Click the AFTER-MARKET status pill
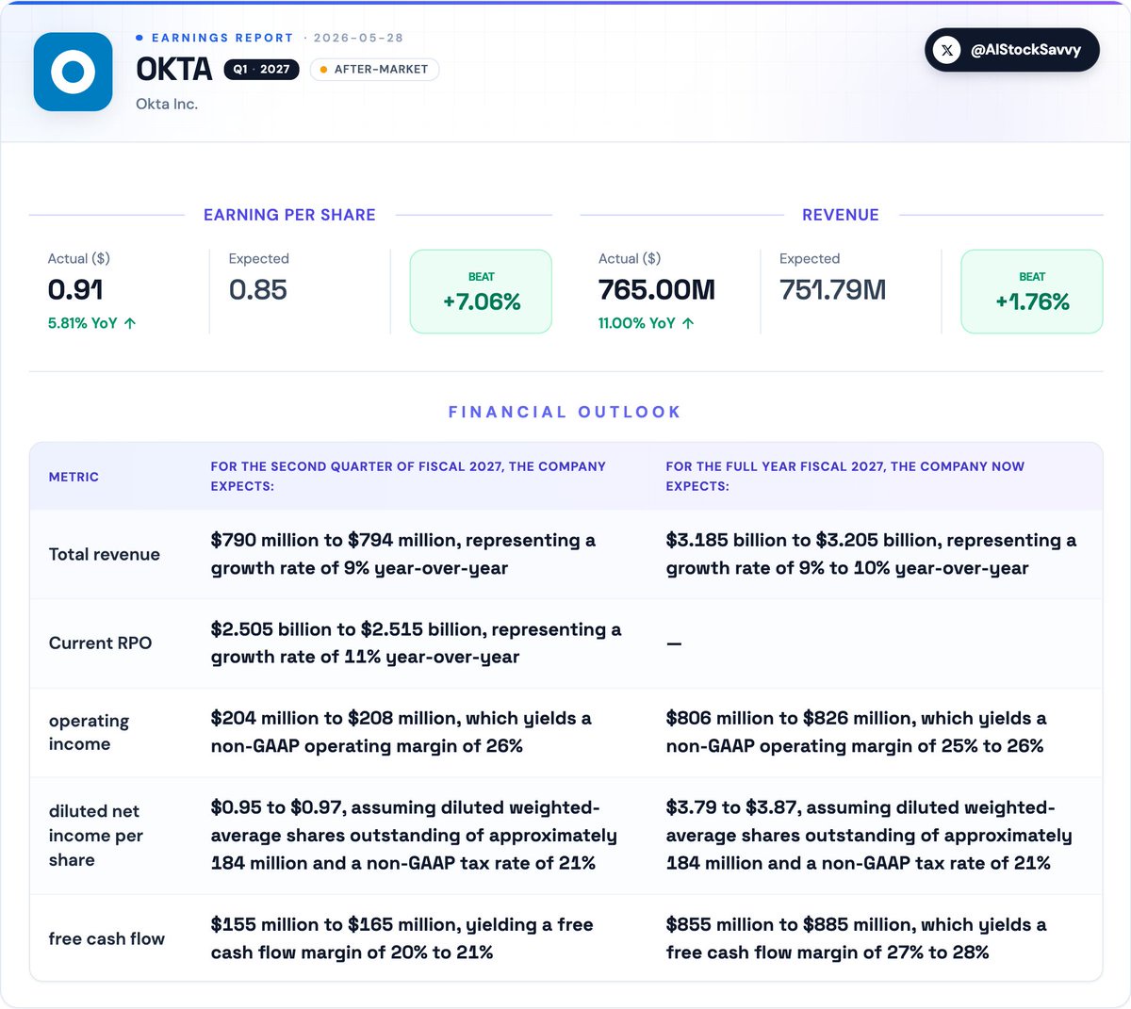1131x1009 pixels. [x=374, y=69]
